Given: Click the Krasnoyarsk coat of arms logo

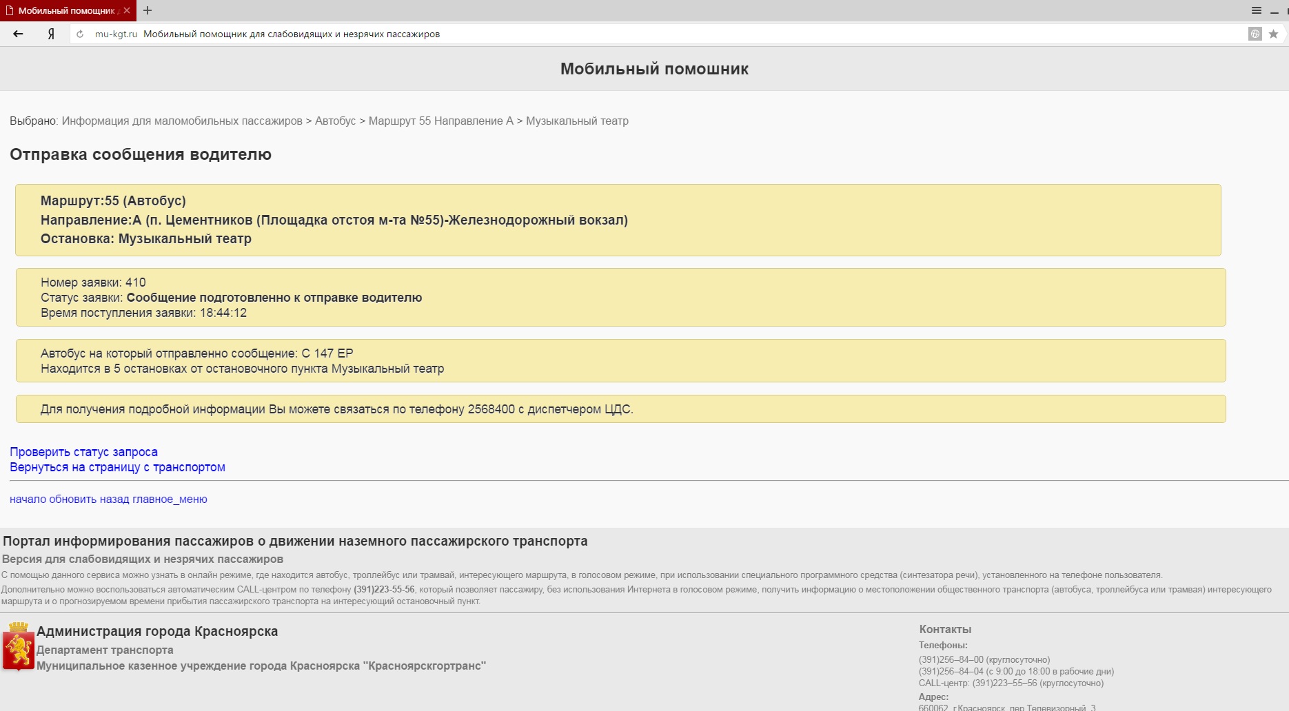Looking at the screenshot, I should [18, 646].
